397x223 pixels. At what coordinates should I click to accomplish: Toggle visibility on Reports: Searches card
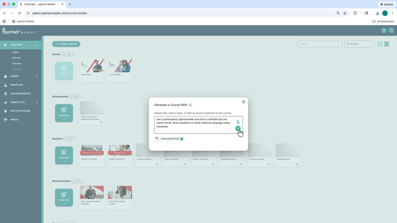(185, 165)
